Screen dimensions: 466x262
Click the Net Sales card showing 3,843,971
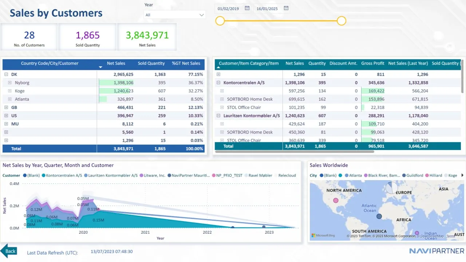147,37
